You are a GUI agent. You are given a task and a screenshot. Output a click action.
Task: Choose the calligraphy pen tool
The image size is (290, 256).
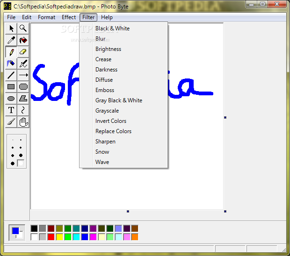coord(23,64)
